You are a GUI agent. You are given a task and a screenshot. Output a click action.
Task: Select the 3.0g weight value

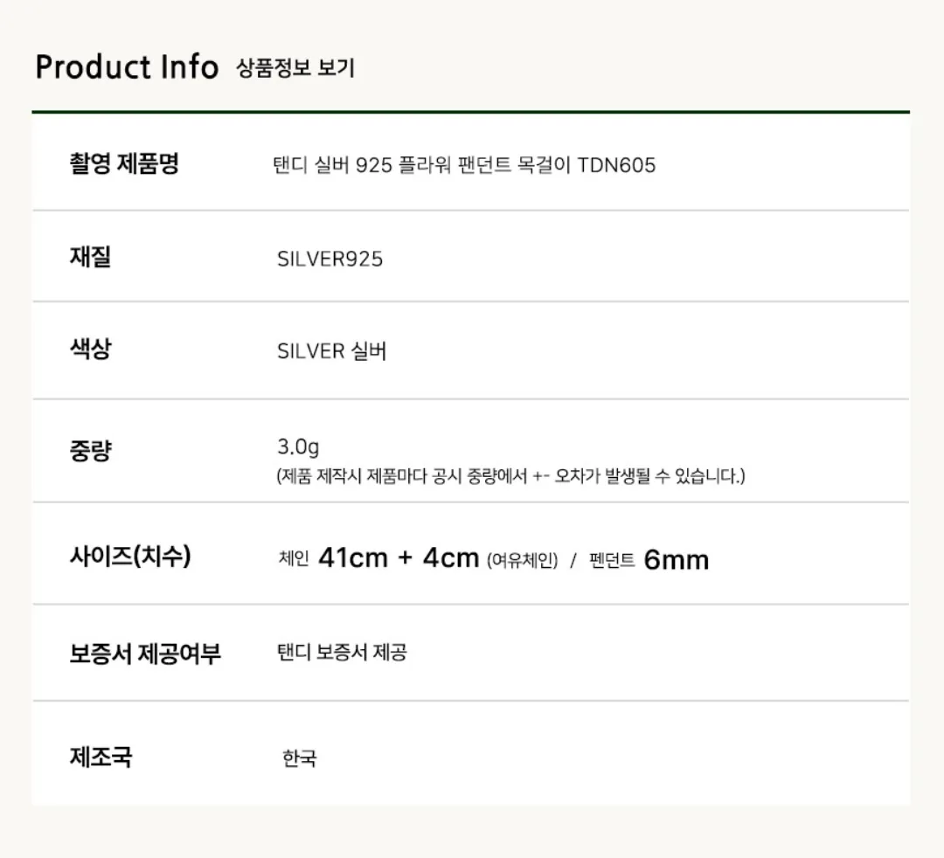(x=298, y=447)
